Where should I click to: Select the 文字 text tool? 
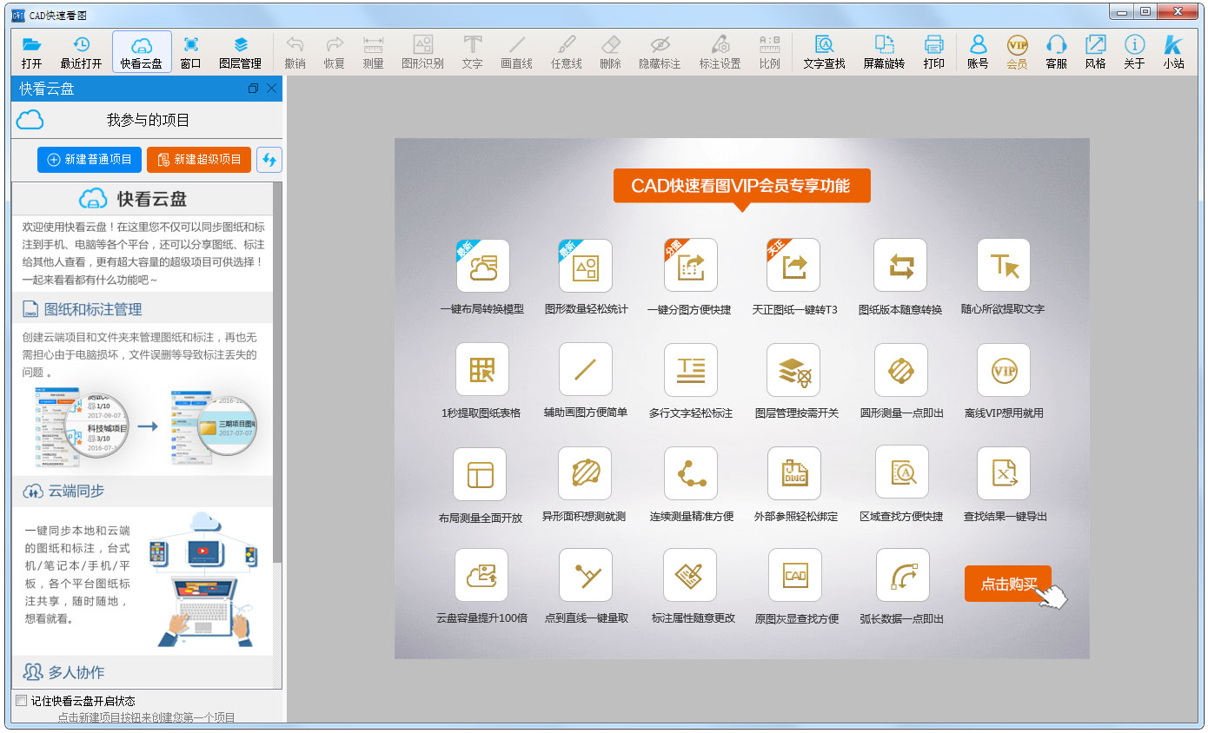point(473,53)
